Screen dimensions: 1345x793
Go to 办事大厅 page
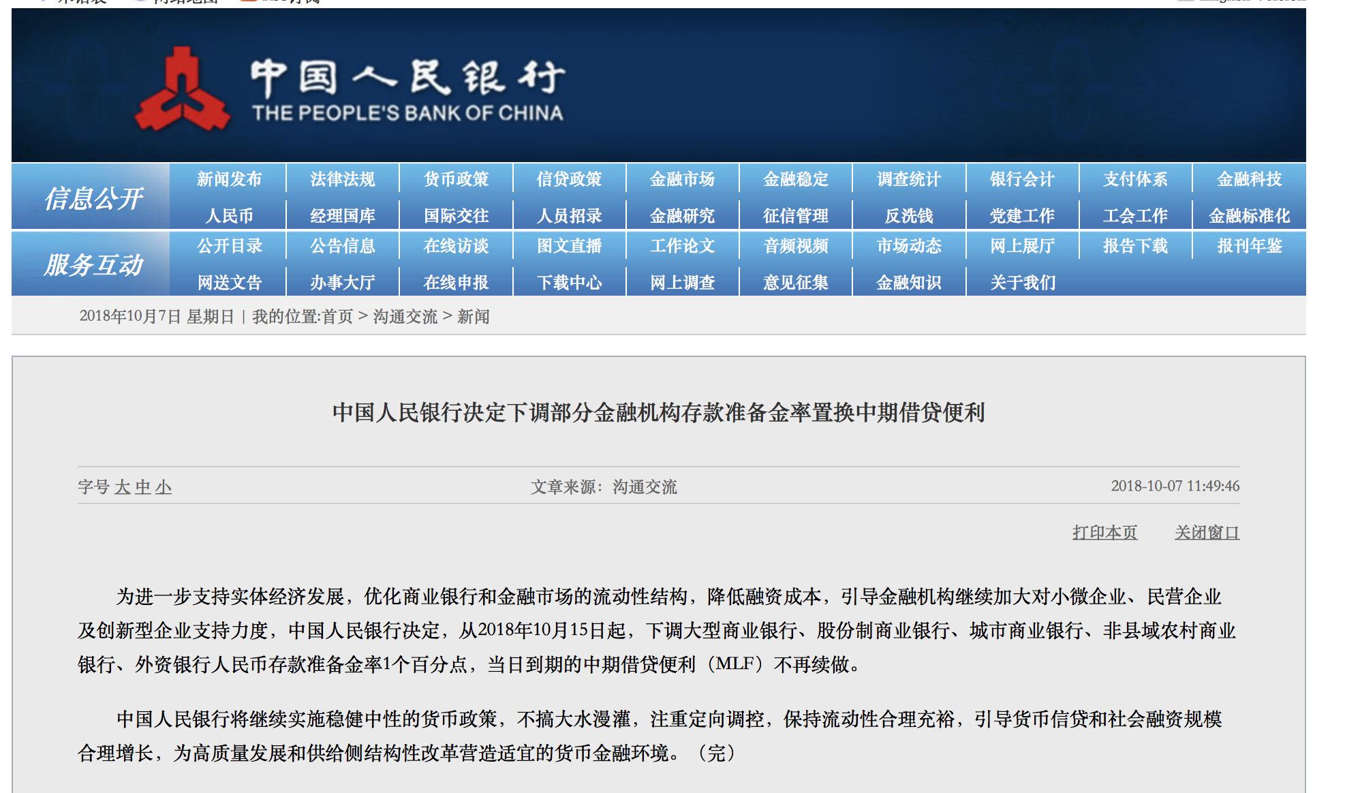(342, 282)
